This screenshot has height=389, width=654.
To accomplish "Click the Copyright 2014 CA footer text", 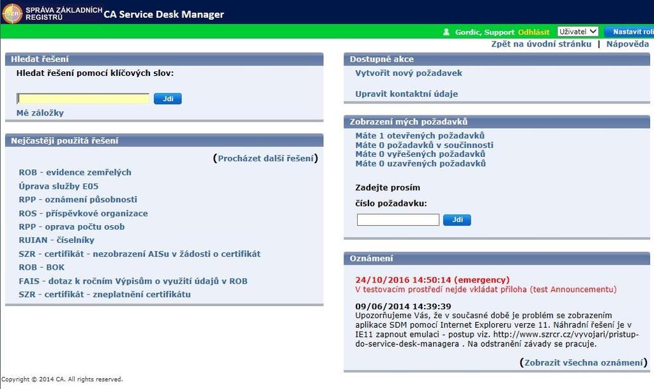I will [62, 379].
